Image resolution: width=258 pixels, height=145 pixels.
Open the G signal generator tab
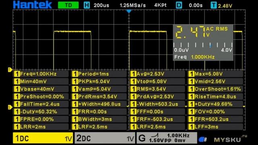coord(166,138)
